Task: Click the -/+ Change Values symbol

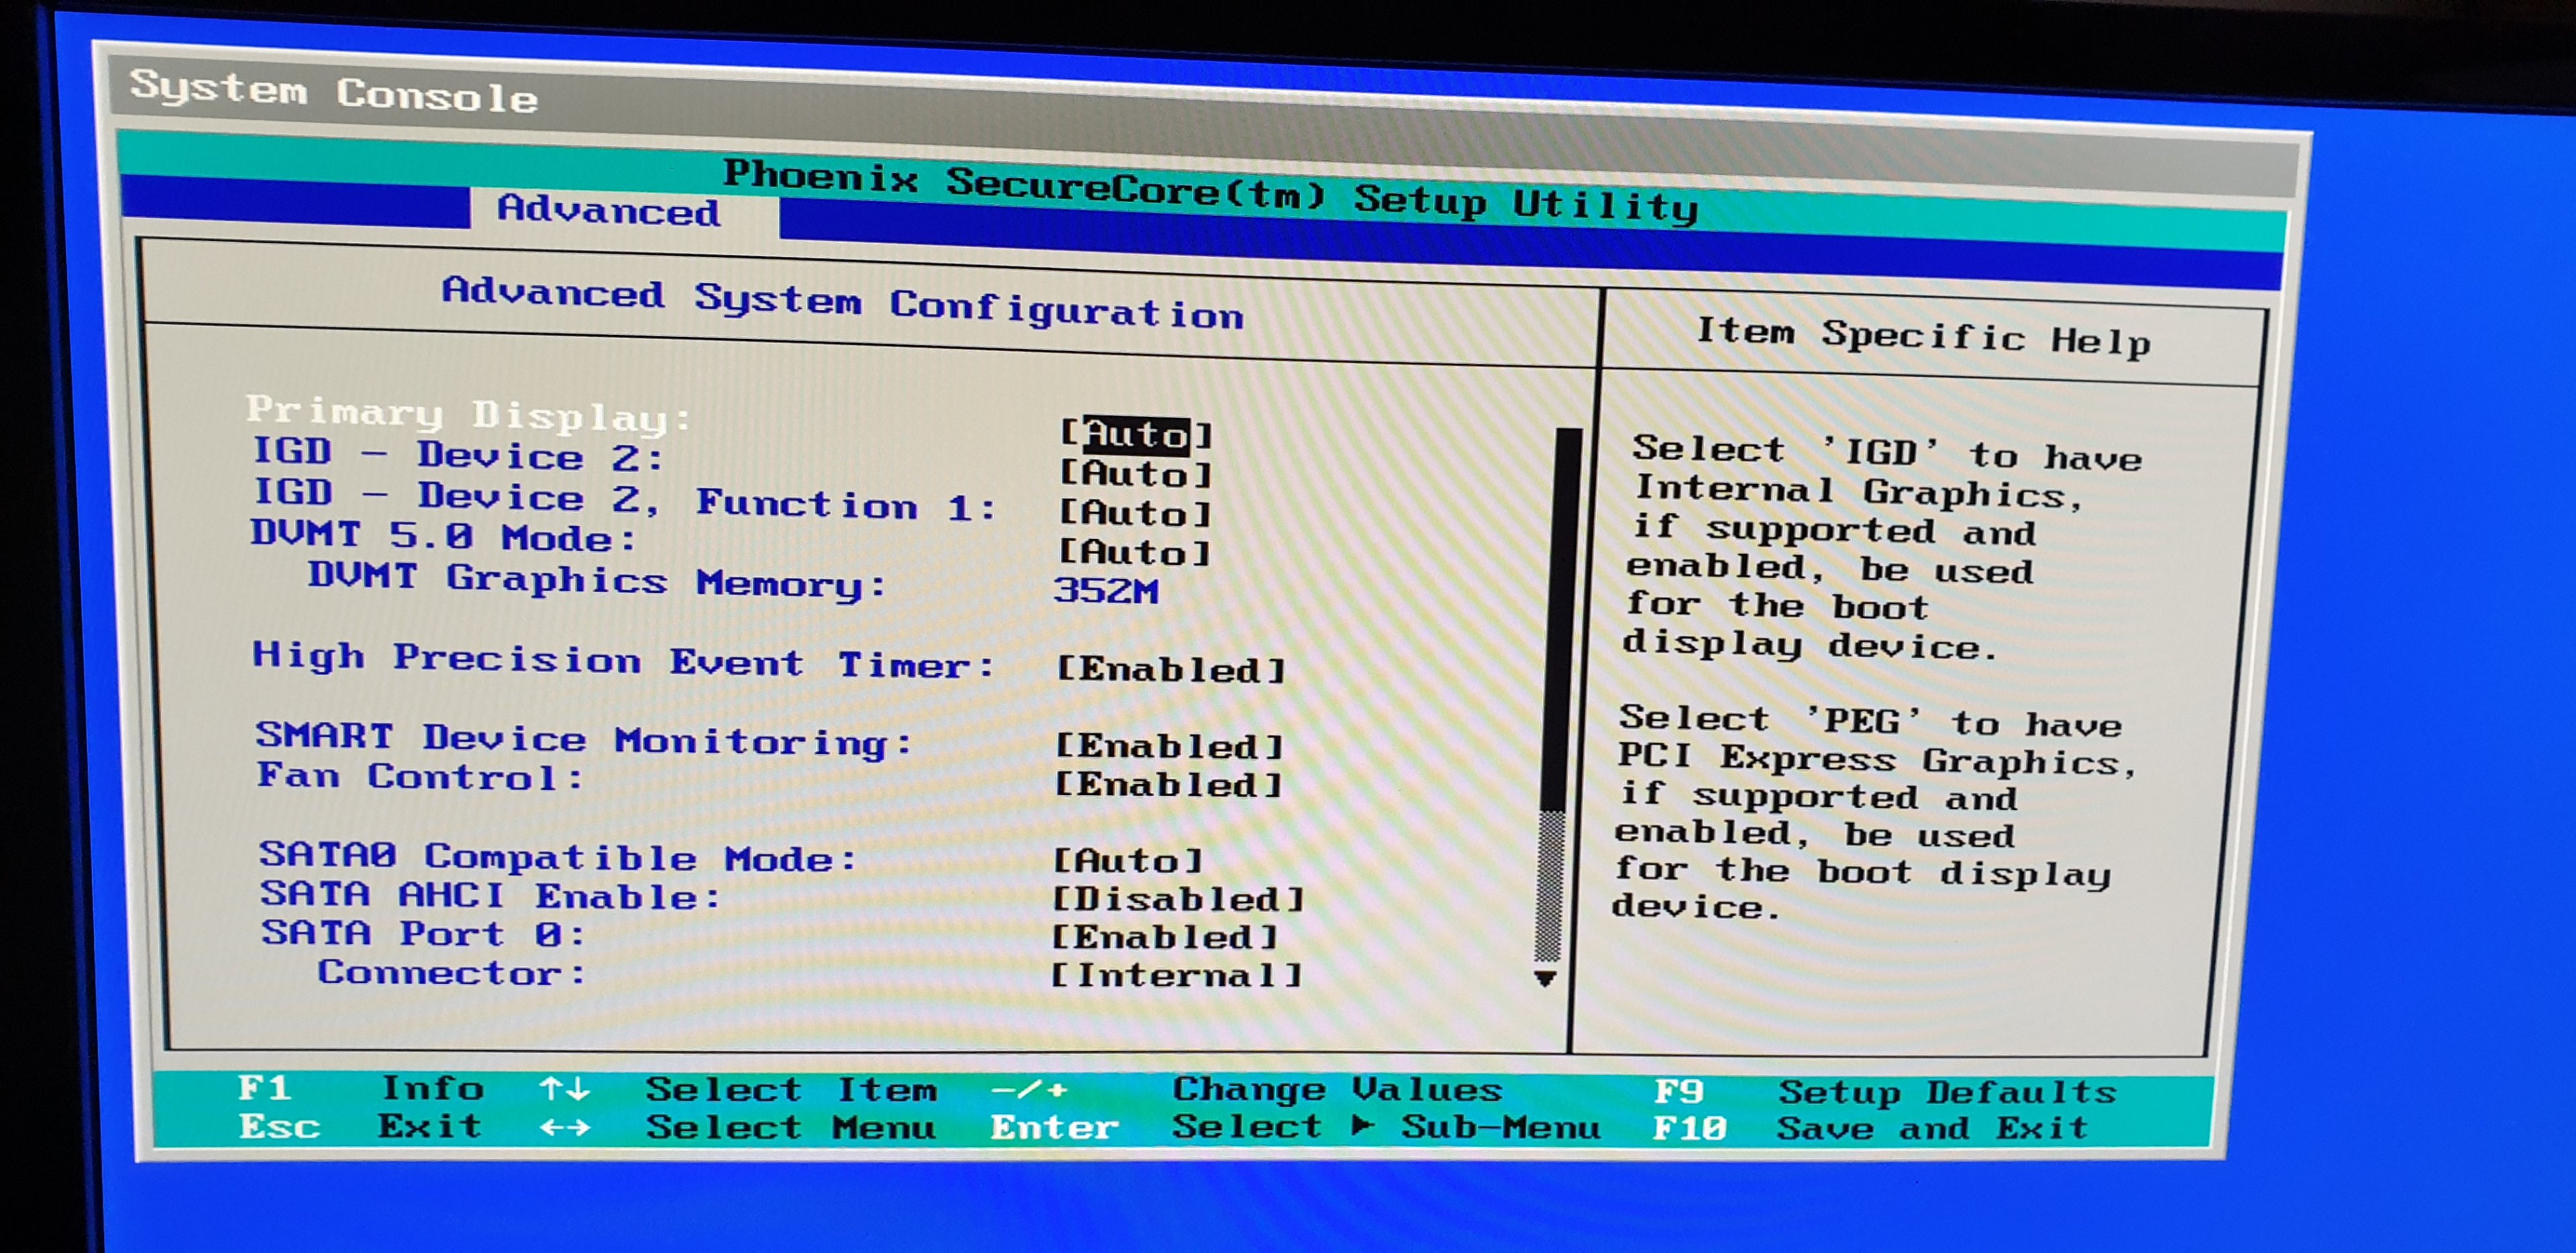Action: (x=1029, y=1089)
